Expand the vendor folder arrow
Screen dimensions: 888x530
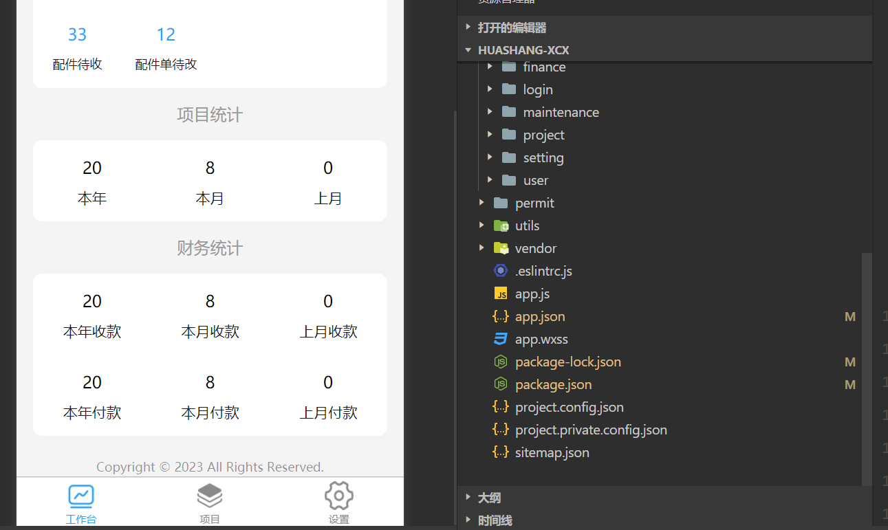tap(481, 248)
